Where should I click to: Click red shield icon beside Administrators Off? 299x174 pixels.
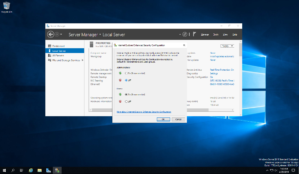coord(120,80)
